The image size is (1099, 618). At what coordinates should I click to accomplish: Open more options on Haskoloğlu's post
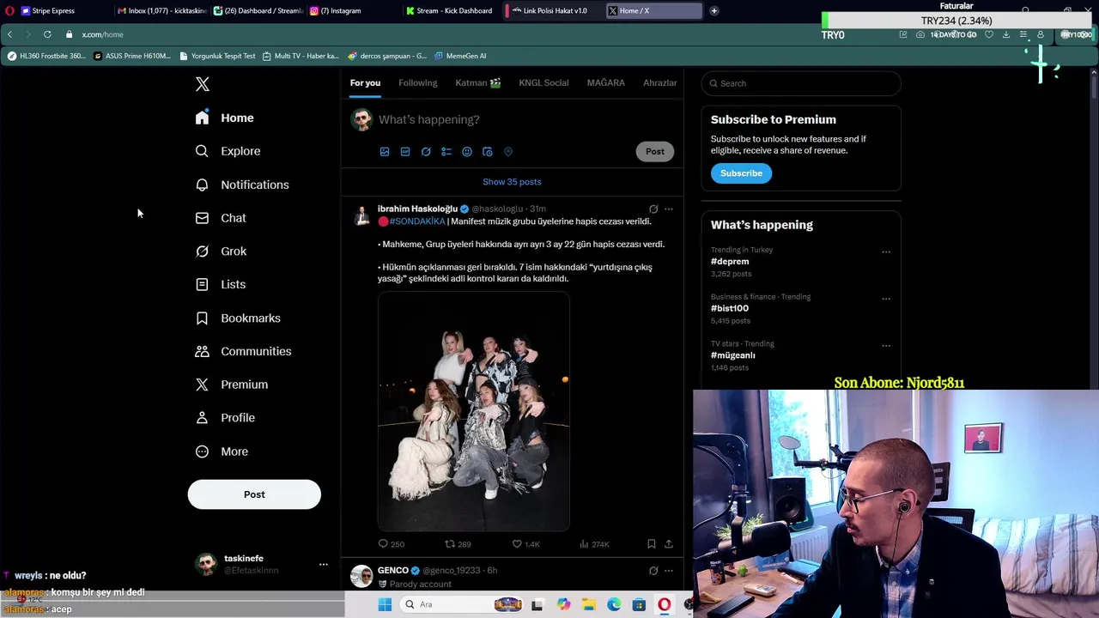pos(669,209)
